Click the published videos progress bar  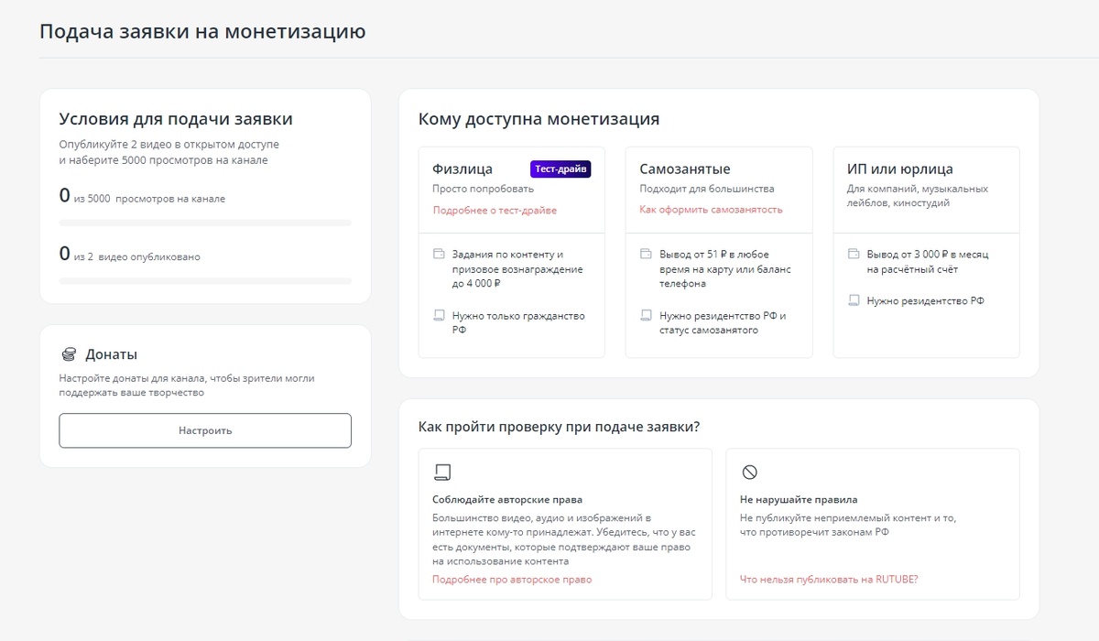(205, 281)
